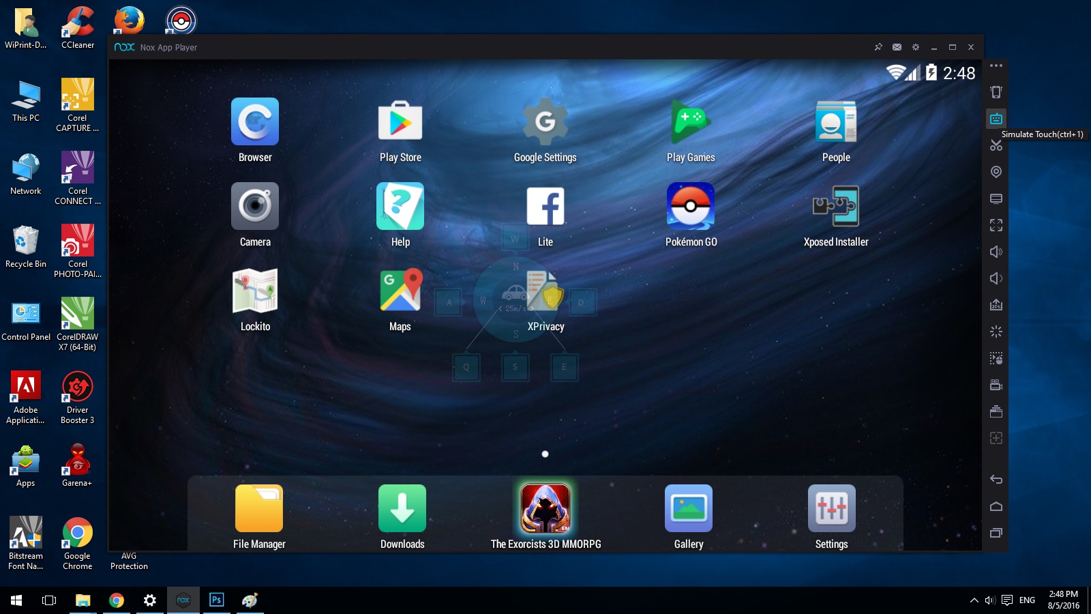Pin the Nox window with the pin icon

(878, 47)
